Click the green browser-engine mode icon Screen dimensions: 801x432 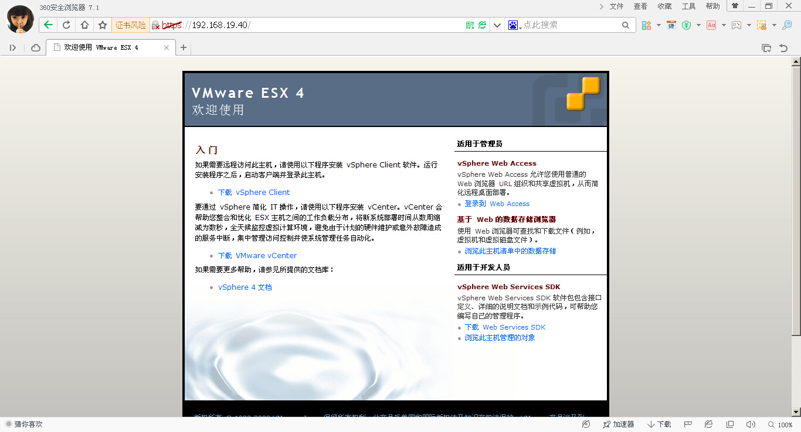click(482, 25)
